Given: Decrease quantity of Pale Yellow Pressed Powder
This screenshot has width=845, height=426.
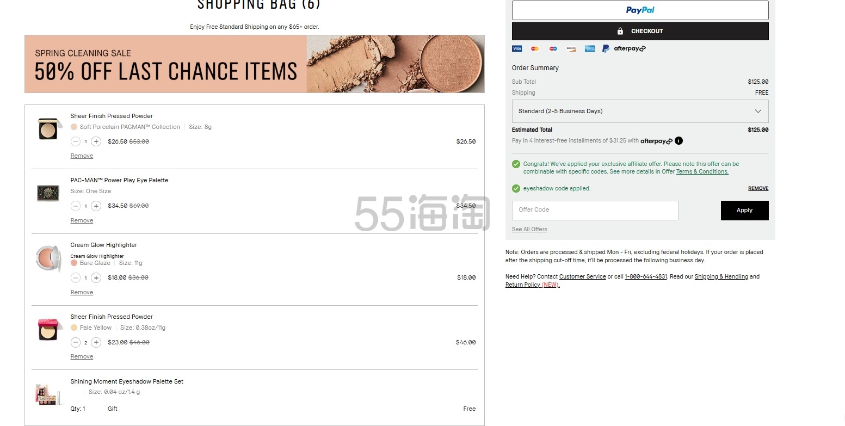Looking at the screenshot, I should pos(76,343).
